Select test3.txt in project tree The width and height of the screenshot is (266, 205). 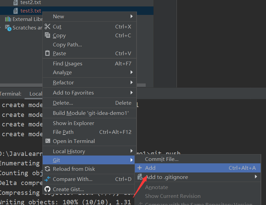tap(30, 11)
